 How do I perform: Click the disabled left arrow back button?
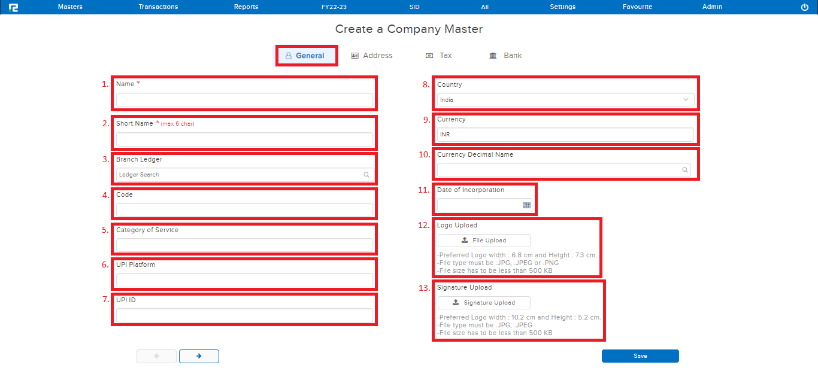tap(156, 356)
